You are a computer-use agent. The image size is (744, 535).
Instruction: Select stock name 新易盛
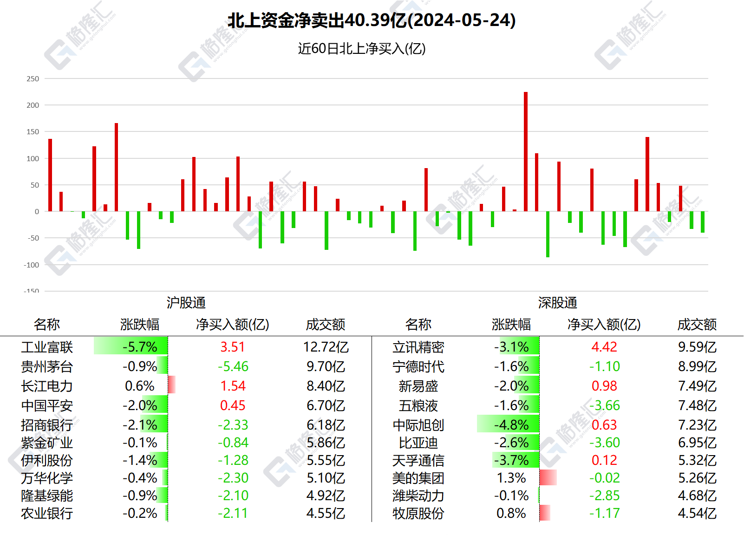click(418, 386)
